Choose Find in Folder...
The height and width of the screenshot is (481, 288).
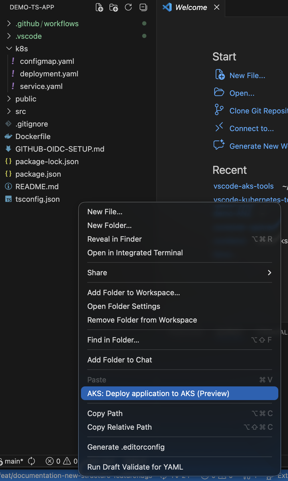[180, 340]
